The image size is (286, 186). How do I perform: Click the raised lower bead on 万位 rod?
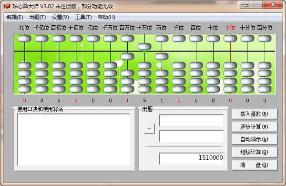(x=162, y=57)
